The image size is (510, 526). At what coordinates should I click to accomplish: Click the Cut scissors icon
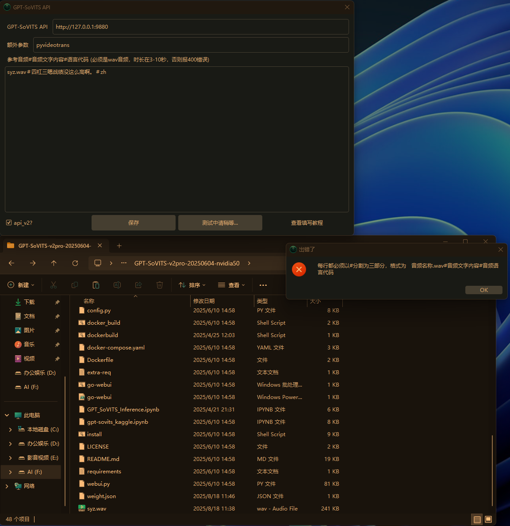click(54, 285)
